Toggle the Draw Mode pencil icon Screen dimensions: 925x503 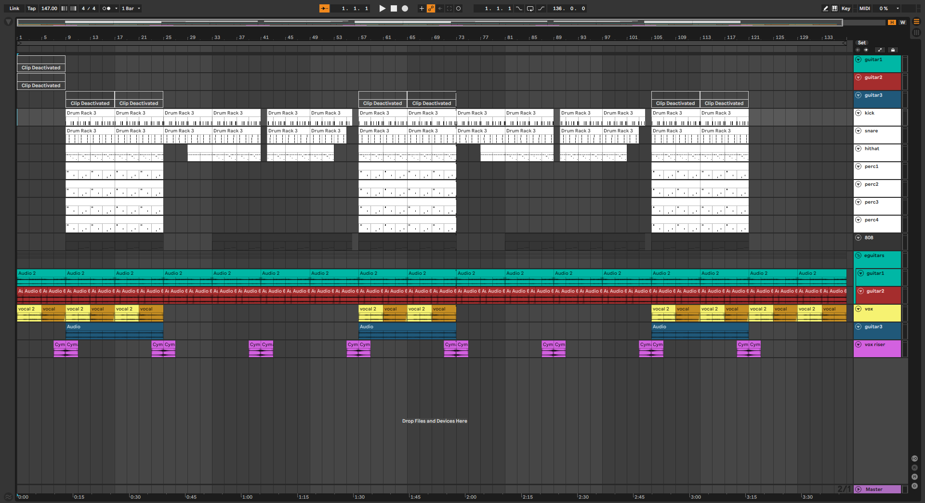pyautogui.click(x=825, y=8)
